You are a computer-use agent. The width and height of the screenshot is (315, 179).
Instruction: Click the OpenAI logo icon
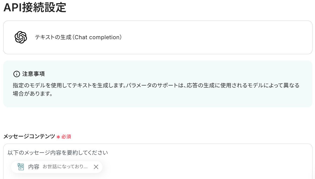[21, 37]
